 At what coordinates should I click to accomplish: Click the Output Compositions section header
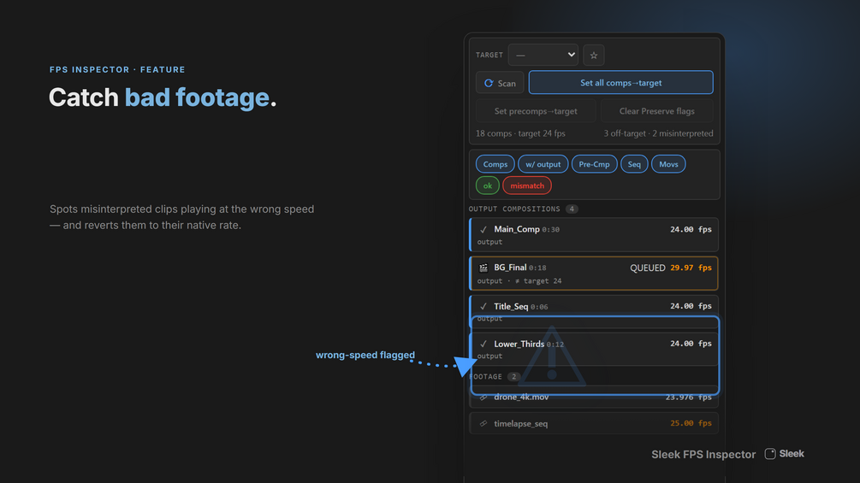pos(523,209)
